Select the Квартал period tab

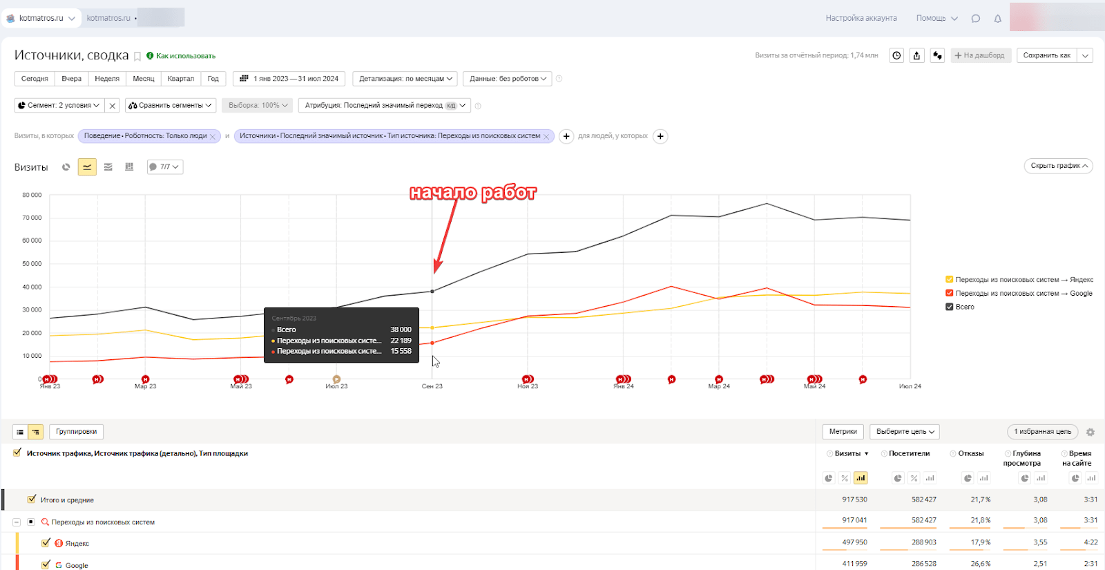[x=180, y=79]
